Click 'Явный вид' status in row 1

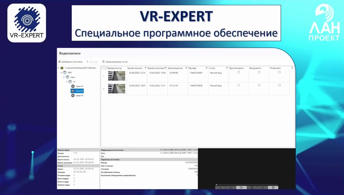click(216, 73)
